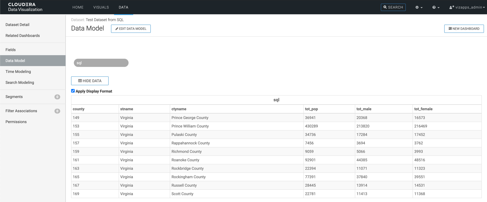Click the Cloudera Data Visualization logo
The height and width of the screenshot is (202, 487).
click(25, 7)
